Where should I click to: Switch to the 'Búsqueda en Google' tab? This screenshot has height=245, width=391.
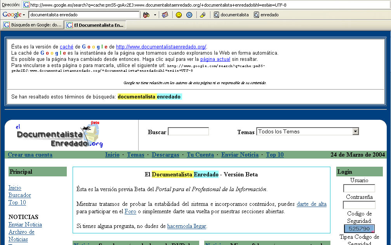(x=32, y=25)
